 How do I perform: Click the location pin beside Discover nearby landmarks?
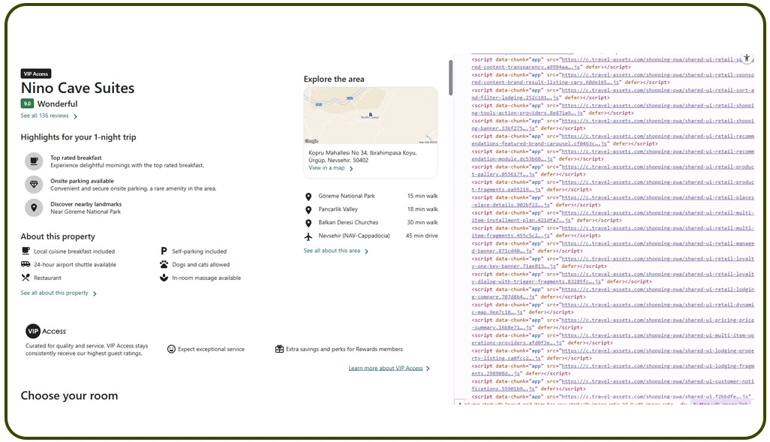[33, 207]
